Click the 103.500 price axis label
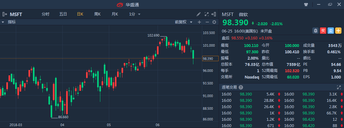 point(209,33)
